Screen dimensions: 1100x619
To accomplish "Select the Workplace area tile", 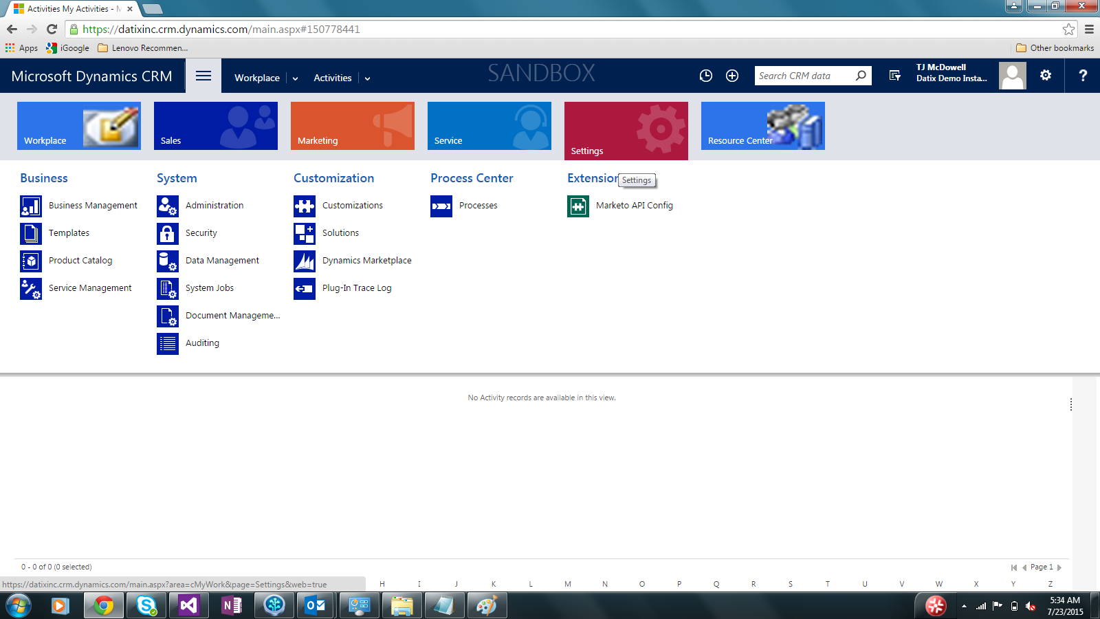I will pyautogui.click(x=79, y=126).
